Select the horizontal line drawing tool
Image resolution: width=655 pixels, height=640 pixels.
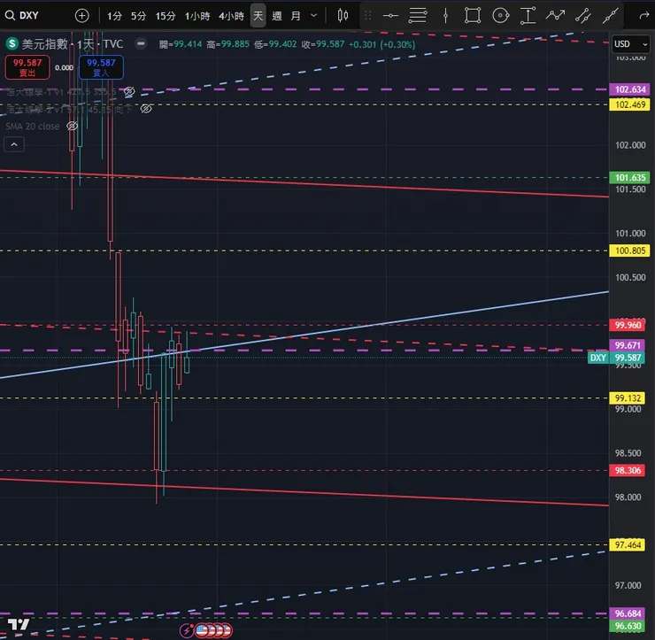pos(390,16)
